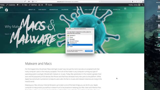
Task: Click Safari's share toolbar icon
Action: (136, 1)
